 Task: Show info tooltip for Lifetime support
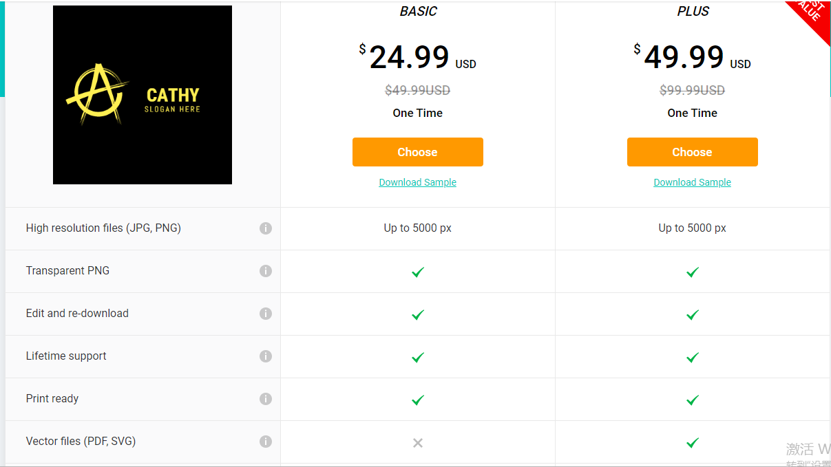pyautogui.click(x=266, y=356)
